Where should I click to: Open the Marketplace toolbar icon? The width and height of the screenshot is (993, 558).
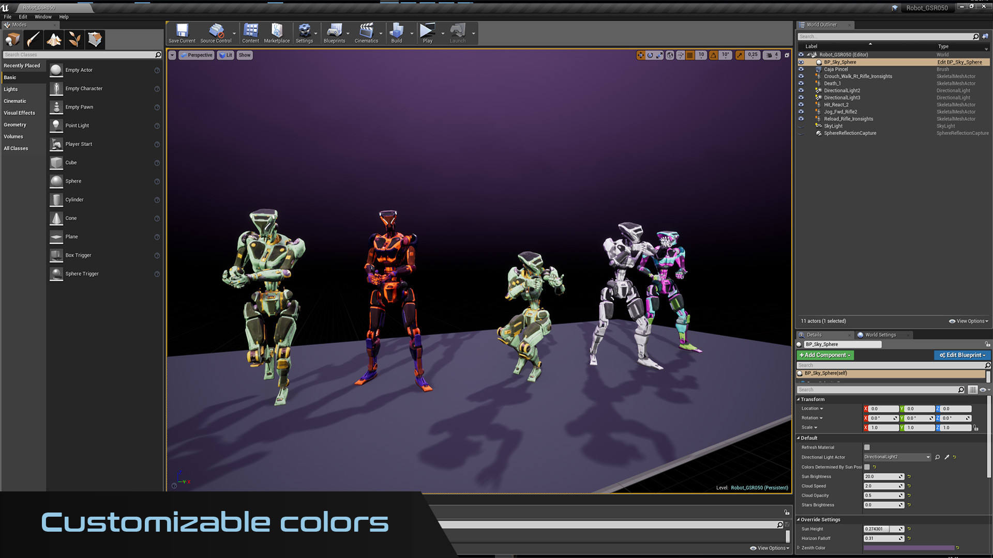(x=277, y=33)
